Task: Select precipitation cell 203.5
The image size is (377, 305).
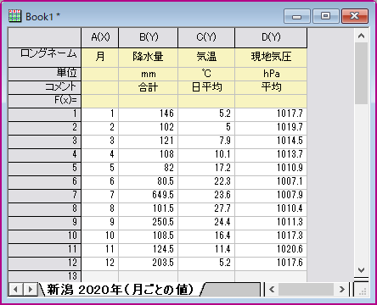Action: pos(149,263)
